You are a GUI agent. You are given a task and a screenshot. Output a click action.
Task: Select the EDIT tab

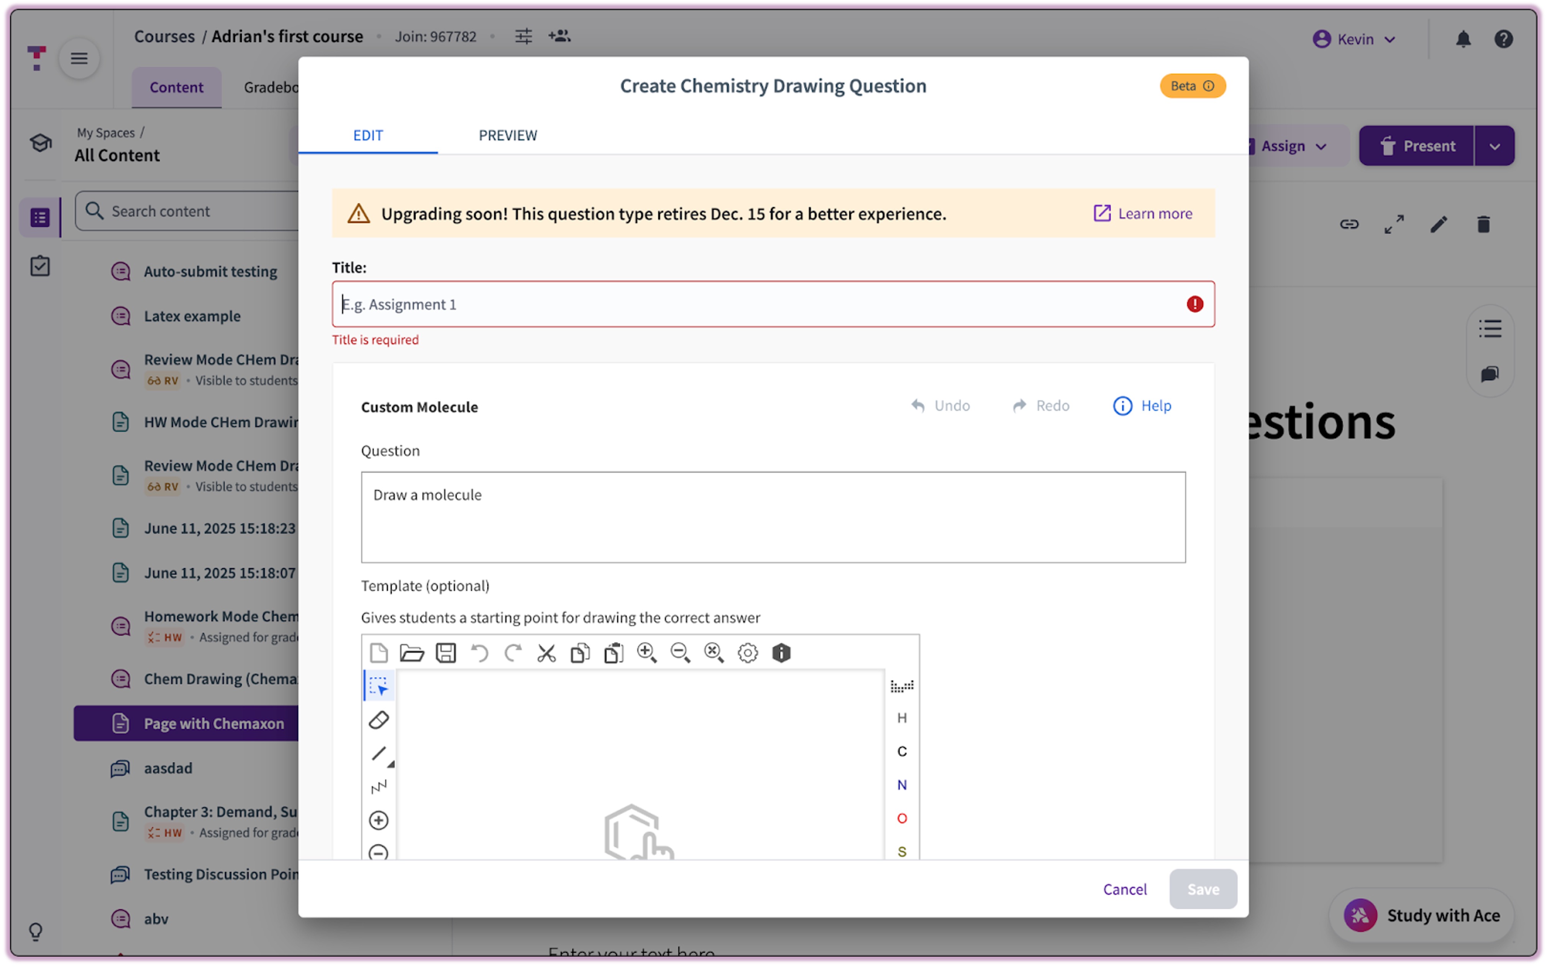[x=368, y=135]
